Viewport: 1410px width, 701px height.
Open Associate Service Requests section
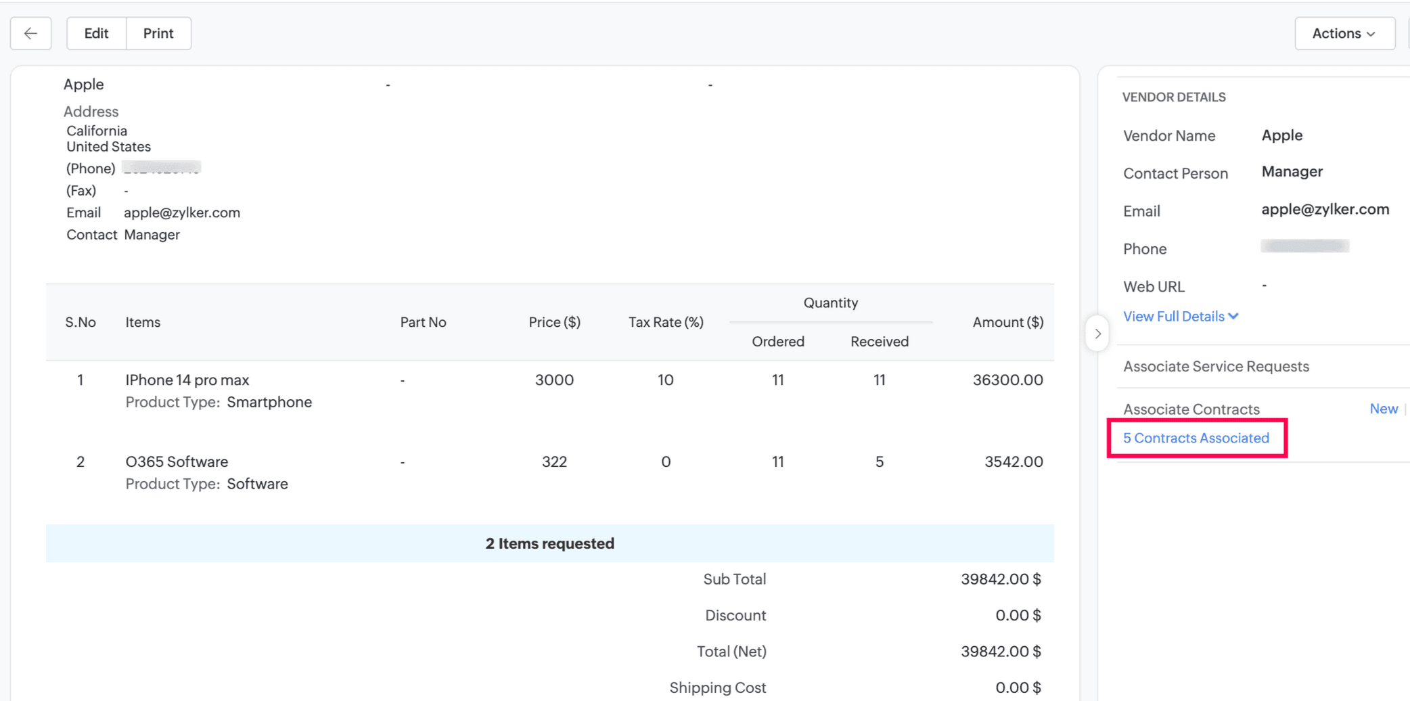tap(1216, 366)
